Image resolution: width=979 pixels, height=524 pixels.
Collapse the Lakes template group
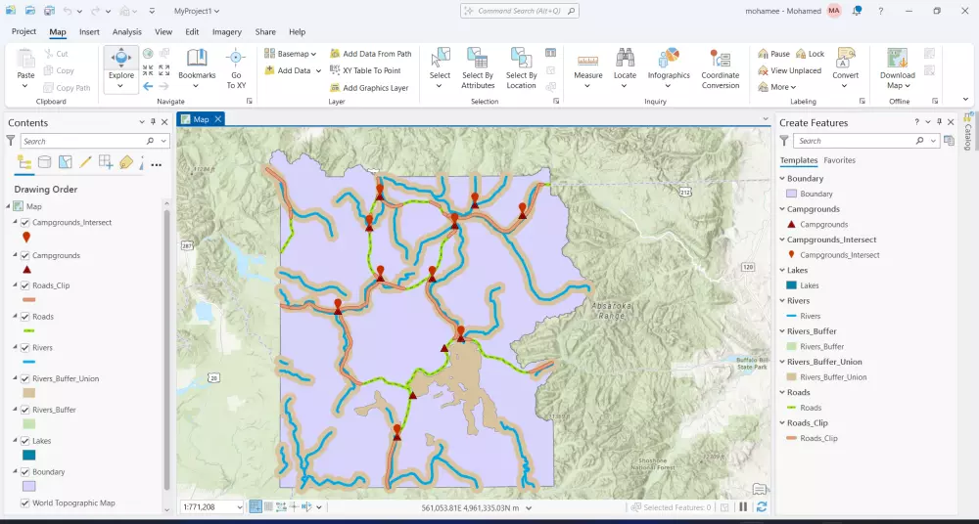pyautogui.click(x=781, y=270)
